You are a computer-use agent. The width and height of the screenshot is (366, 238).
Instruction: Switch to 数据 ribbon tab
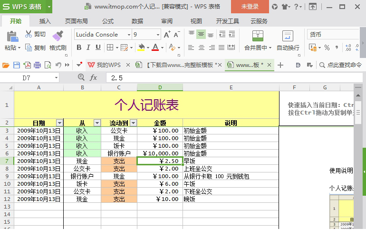[x=137, y=21]
